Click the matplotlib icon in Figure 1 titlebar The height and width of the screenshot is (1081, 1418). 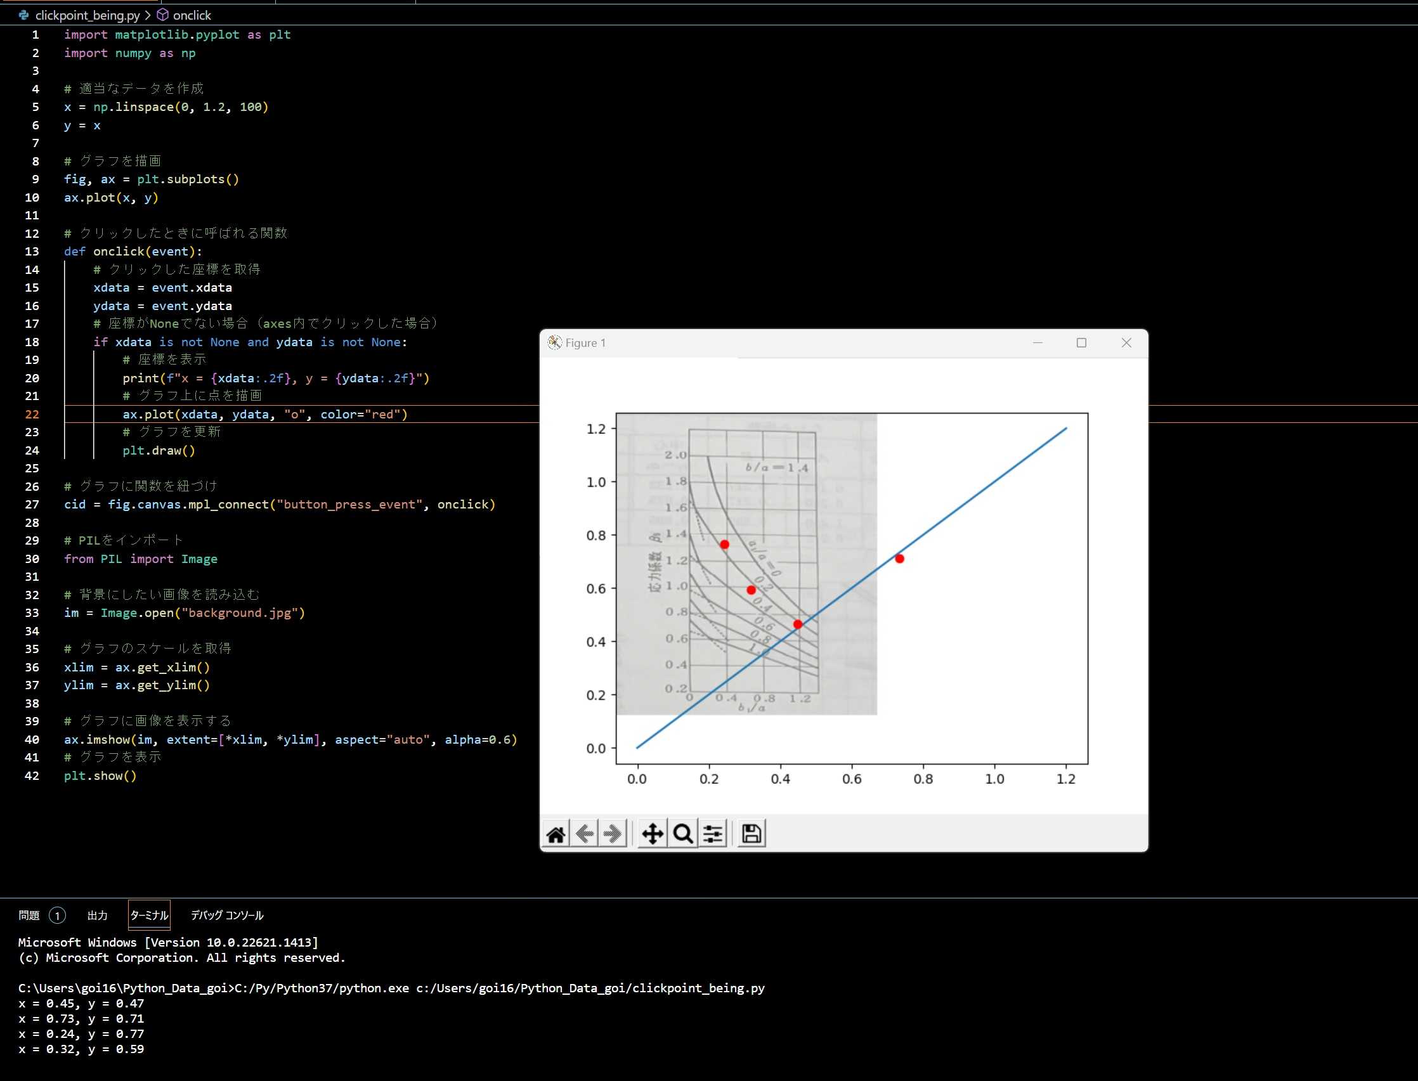pyautogui.click(x=554, y=342)
